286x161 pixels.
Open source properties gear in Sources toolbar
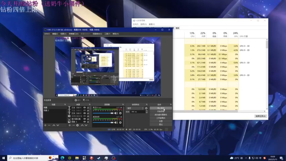(78, 125)
